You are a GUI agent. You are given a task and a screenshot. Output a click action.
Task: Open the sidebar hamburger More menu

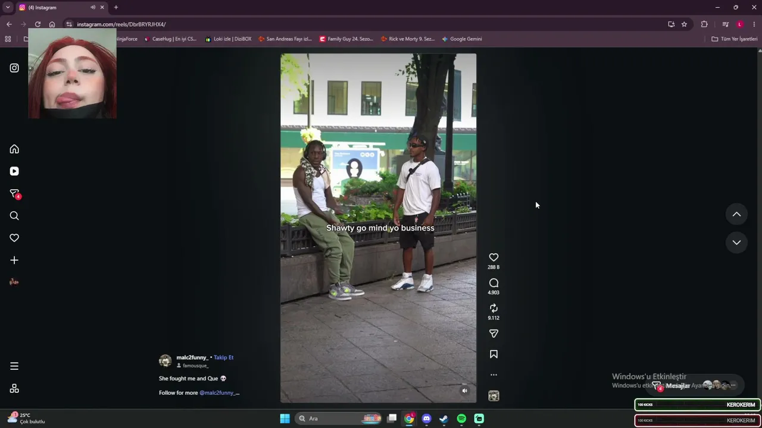(x=14, y=366)
